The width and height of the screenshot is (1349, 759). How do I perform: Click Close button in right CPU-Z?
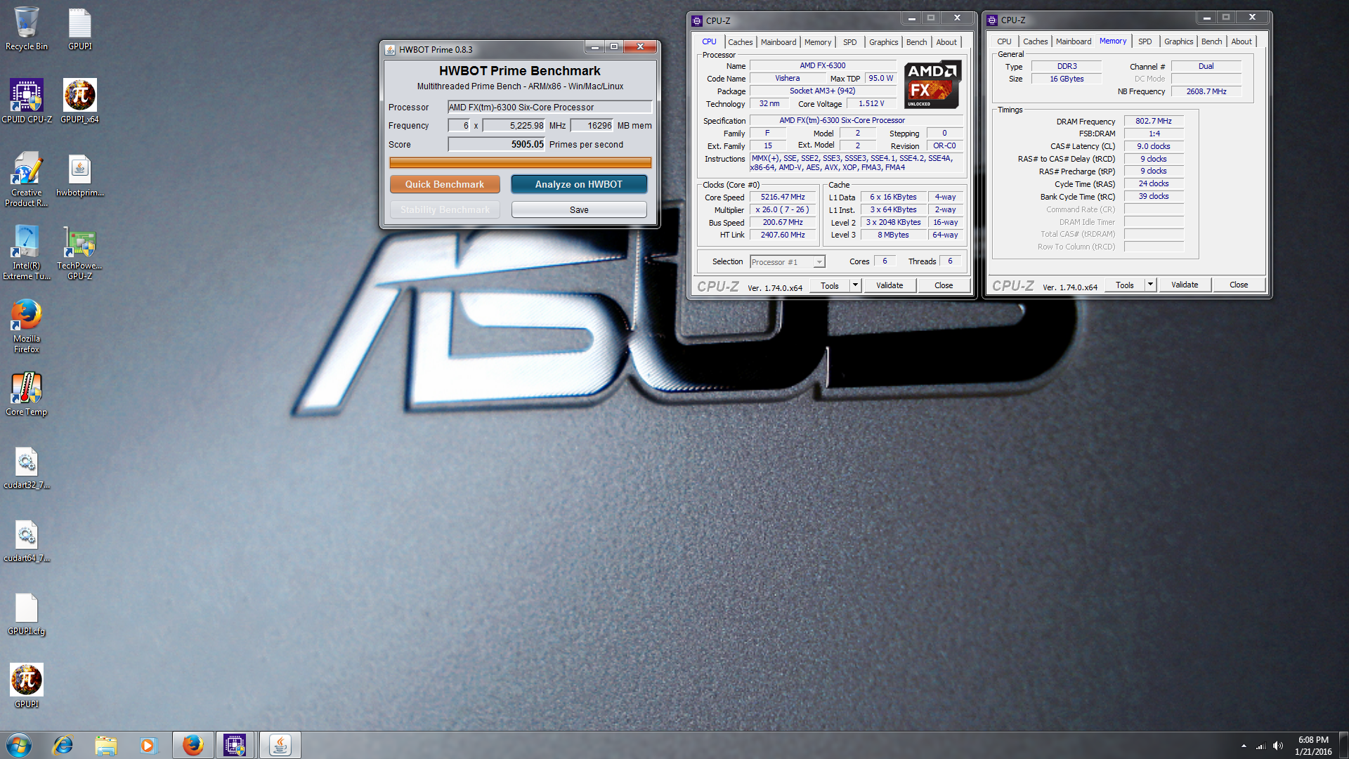(1239, 285)
